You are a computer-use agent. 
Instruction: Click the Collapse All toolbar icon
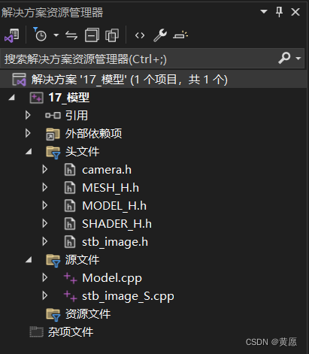(x=92, y=35)
